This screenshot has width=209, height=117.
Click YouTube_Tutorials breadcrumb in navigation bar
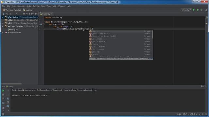coord(12,10)
